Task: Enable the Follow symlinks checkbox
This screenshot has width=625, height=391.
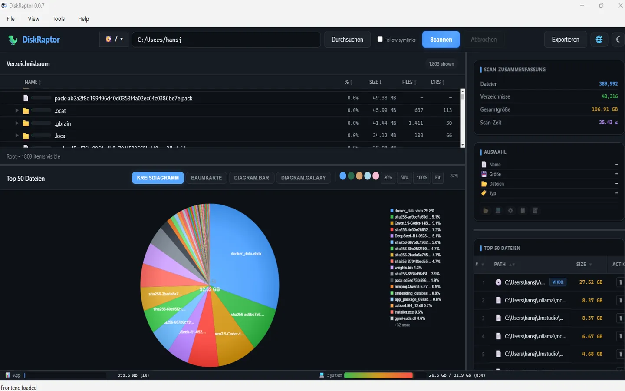Action: point(380,40)
